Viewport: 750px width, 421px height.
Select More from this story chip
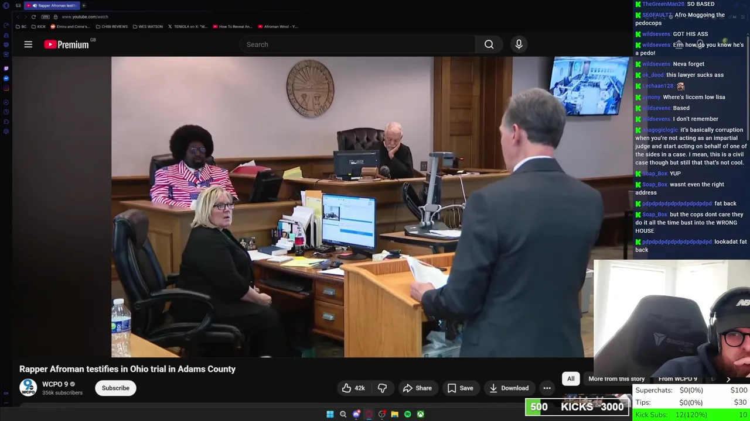(616, 379)
